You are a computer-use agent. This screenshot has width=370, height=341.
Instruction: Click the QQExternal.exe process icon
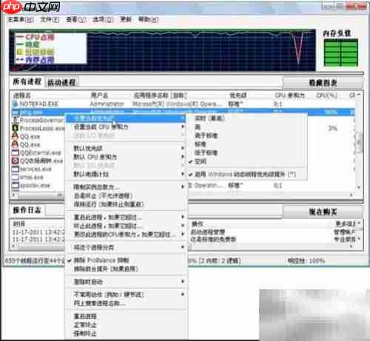[x=16, y=152]
